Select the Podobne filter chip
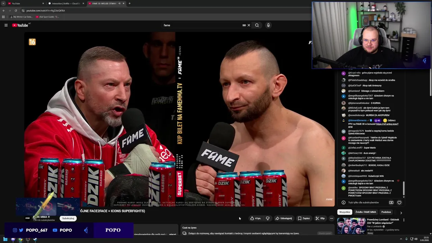Viewport: 432px width, 243px height. 386,212
